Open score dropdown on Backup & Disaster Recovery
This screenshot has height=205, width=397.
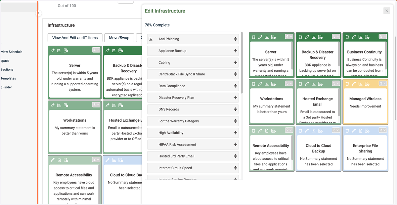click(x=336, y=37)
